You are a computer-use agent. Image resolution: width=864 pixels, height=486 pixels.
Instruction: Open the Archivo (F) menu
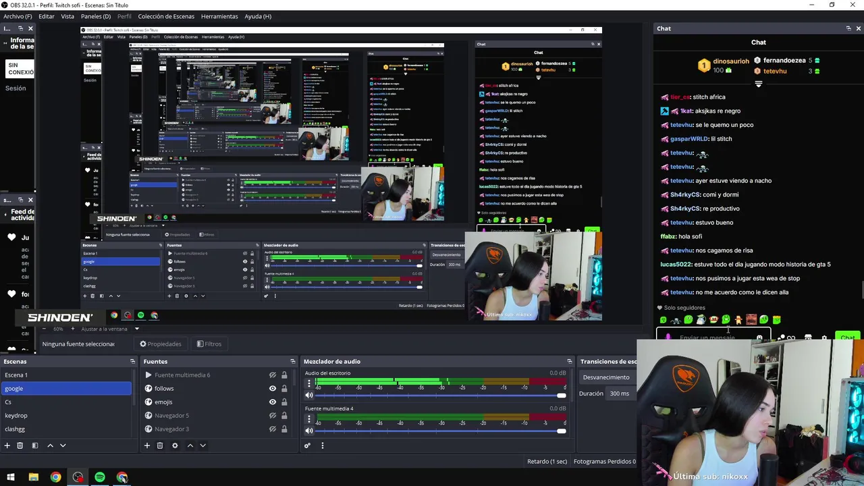[18, 16]
